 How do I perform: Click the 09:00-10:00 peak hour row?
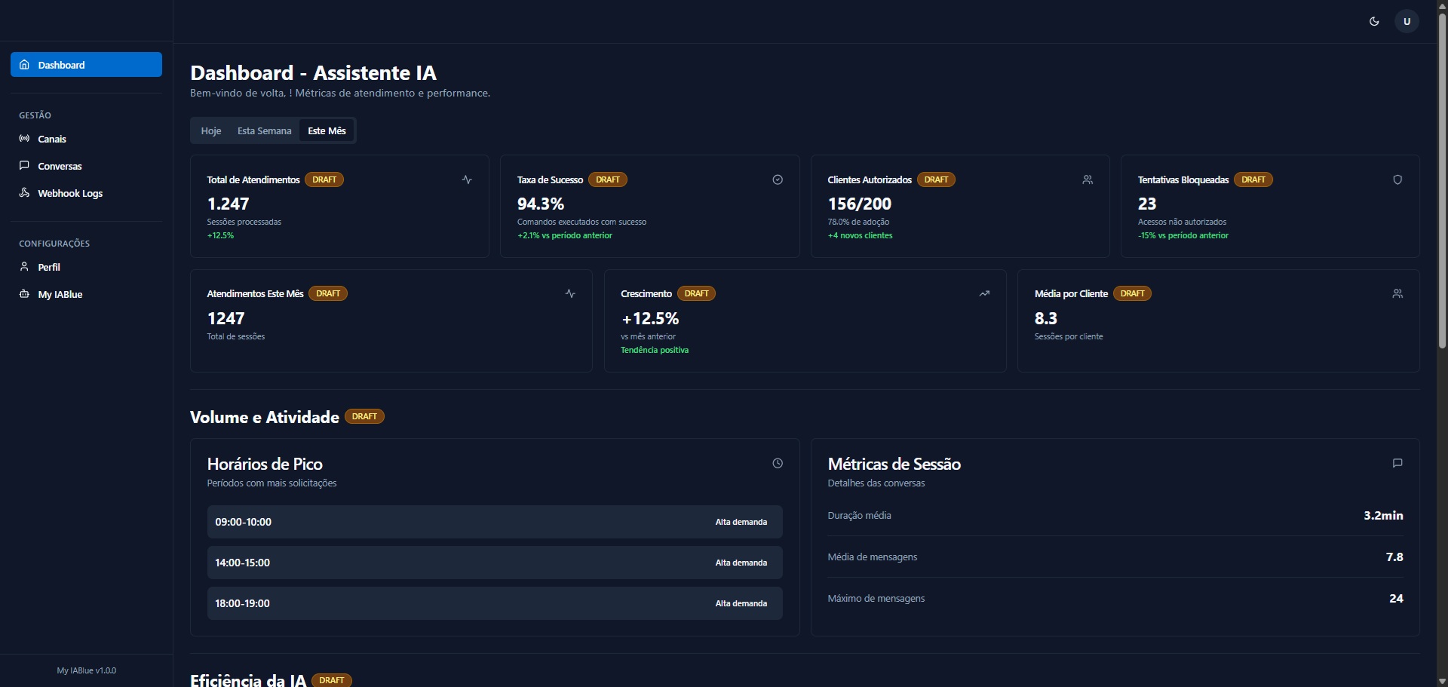click(494, 522)
